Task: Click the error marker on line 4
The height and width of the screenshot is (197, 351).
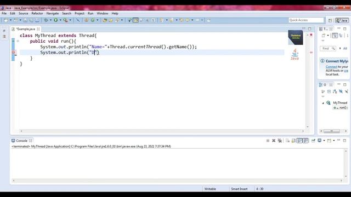Action: pyautogui.click(x=13, y=53)
